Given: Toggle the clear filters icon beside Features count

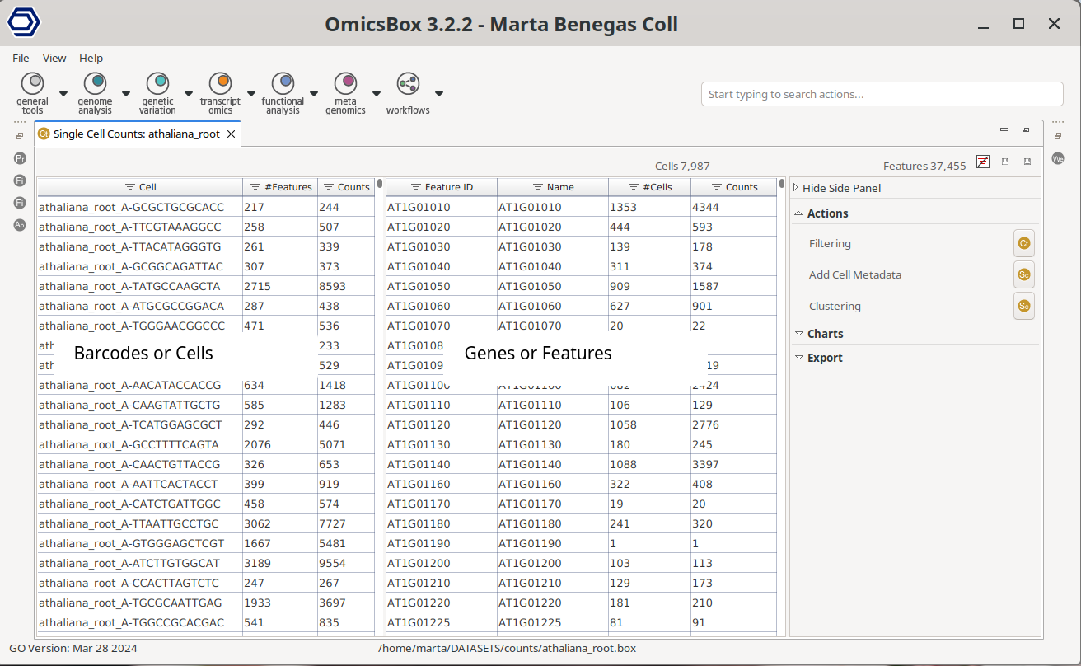Looking at the screenshot, I should click(x=982, y=162).
